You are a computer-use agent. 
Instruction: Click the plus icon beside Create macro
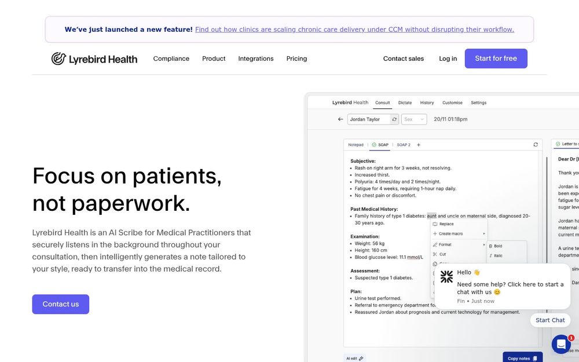pyautogui.click(x=435, y=233)
